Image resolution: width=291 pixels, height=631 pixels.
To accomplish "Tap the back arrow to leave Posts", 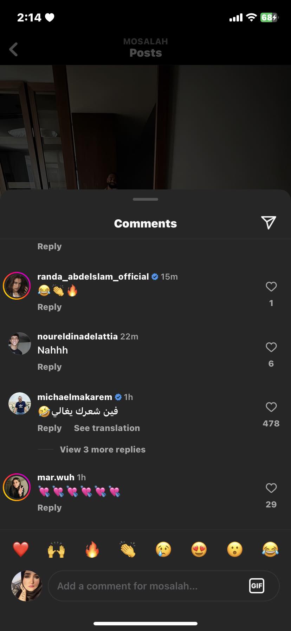I will [14, 49].
